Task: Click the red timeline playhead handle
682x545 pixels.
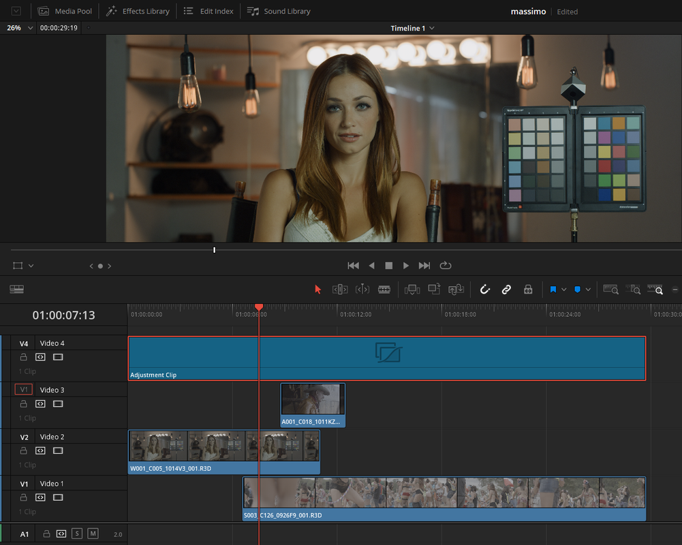Action: pos(259,307)
